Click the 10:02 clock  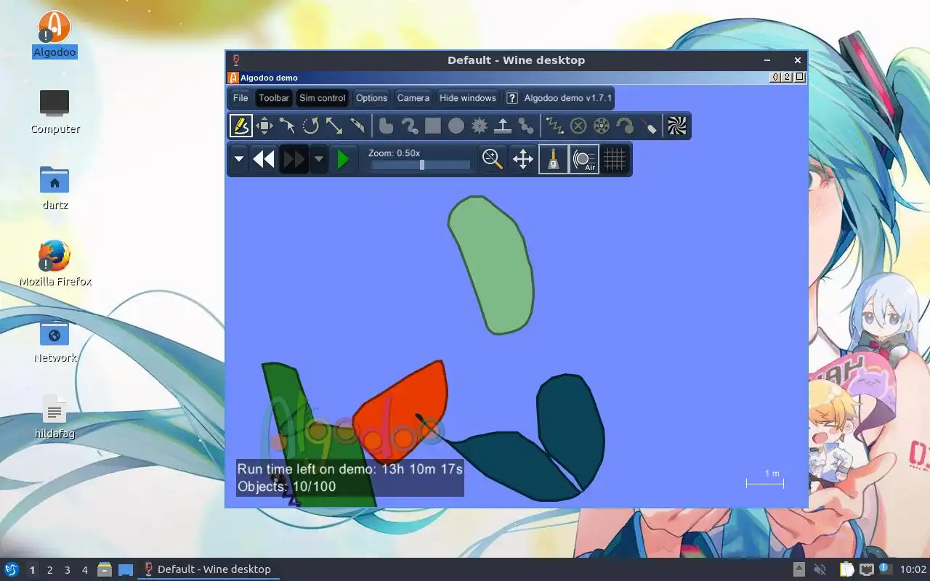pyautogui.click(x=913, y=569)
